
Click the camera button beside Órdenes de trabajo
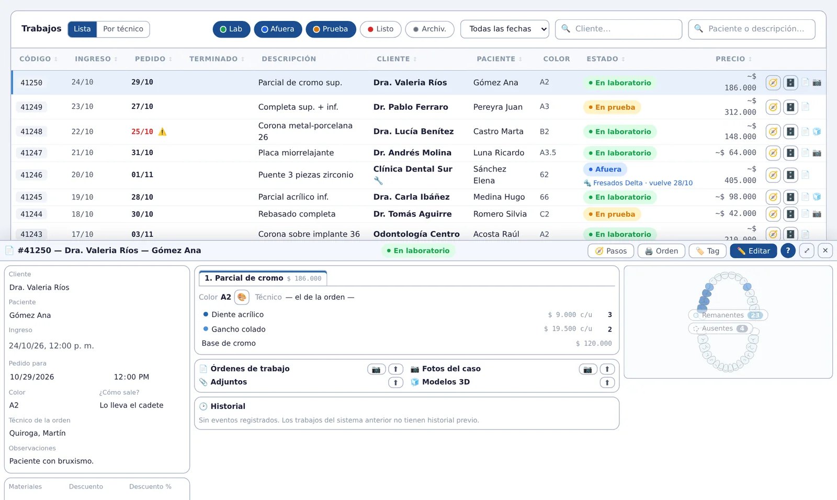coord(376,369)
